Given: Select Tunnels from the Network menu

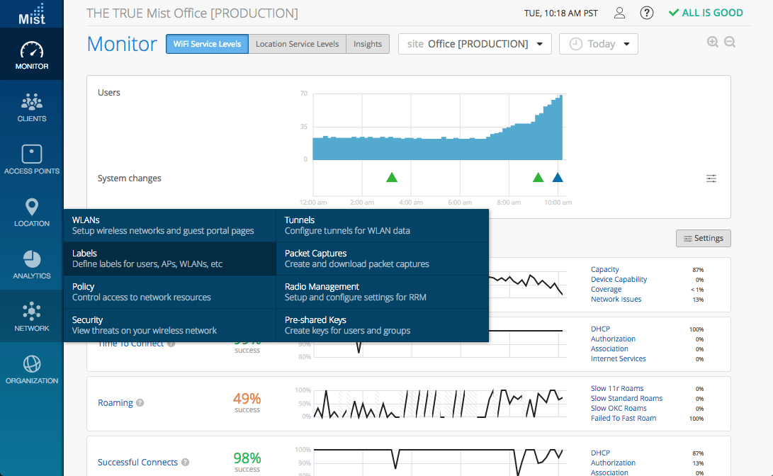Looking at the screenshot, I should click(x=383, y=225).
